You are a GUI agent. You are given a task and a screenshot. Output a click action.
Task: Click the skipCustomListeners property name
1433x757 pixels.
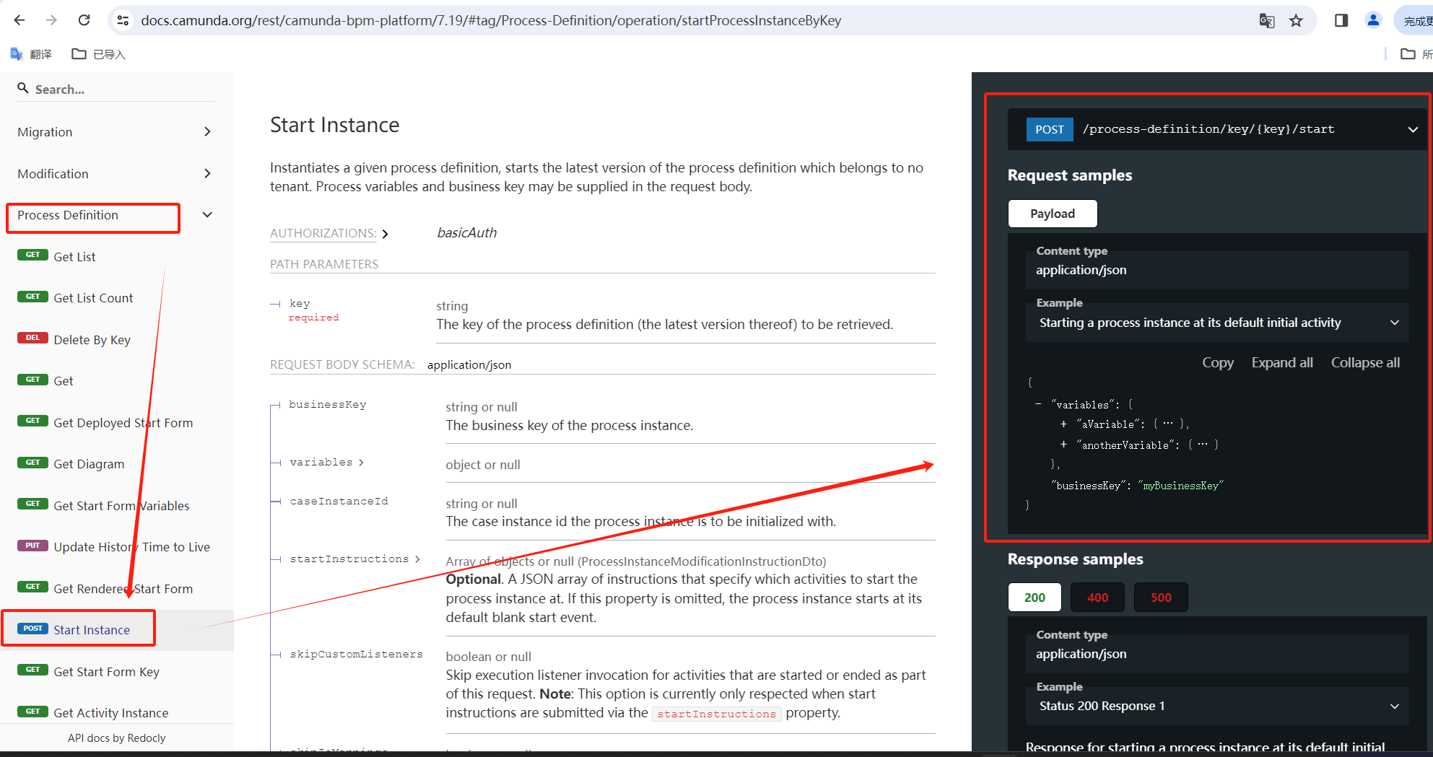click(x=356, y=655)
